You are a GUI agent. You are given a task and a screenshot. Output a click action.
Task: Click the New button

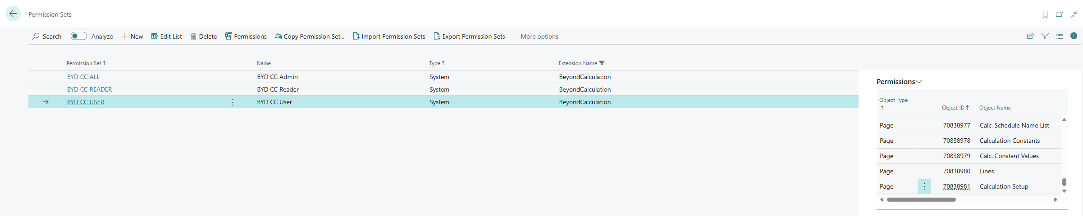[x=132, y=36]
